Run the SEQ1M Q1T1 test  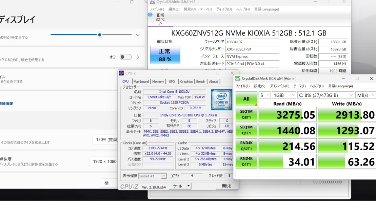(x=246, y=130)
